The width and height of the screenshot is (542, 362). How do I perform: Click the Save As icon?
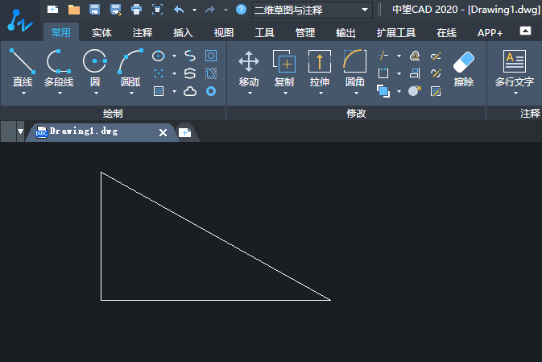click(115, 10)
